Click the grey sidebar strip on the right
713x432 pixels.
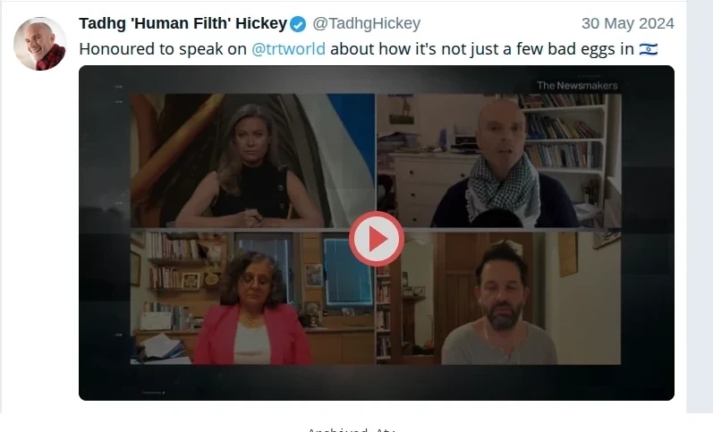(700, 207)
